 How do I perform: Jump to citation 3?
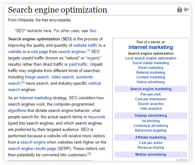click(x=89, y=154)
